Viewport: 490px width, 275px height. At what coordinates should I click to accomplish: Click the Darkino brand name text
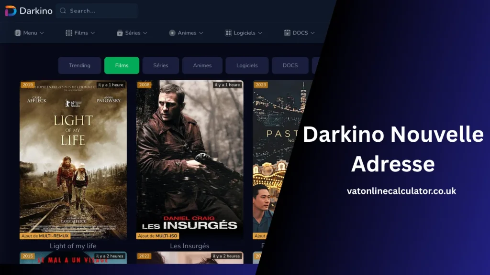(x=36, y=11)
